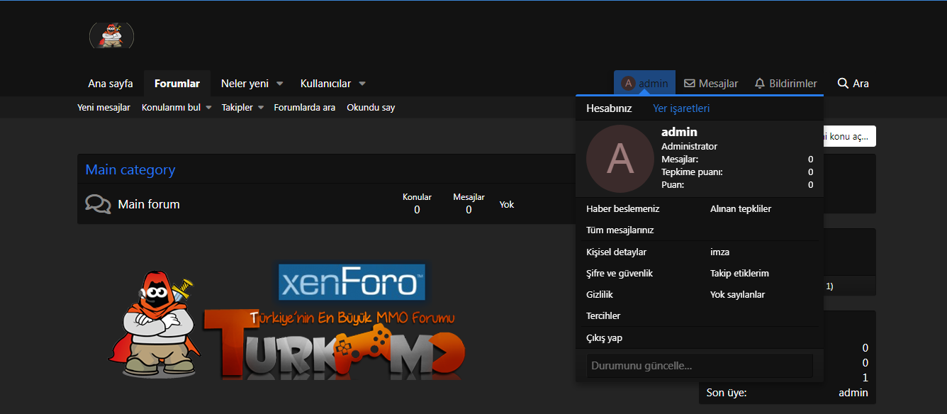The image size is (947, 414).
Task: Click the envelope icon beside Mesajlar
Action: click(690, 84)
